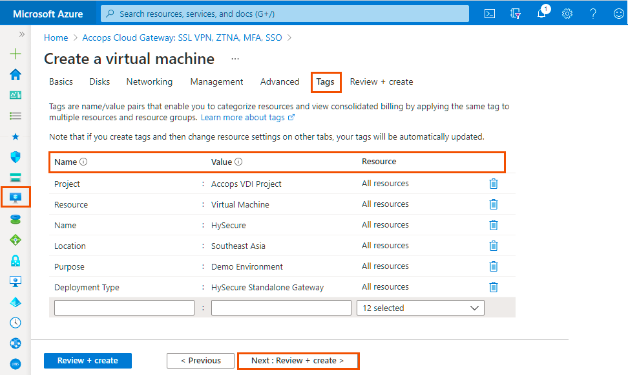628x375 pixels.
Task: Click the empty new tag name field
Action: tap(124, 308)
